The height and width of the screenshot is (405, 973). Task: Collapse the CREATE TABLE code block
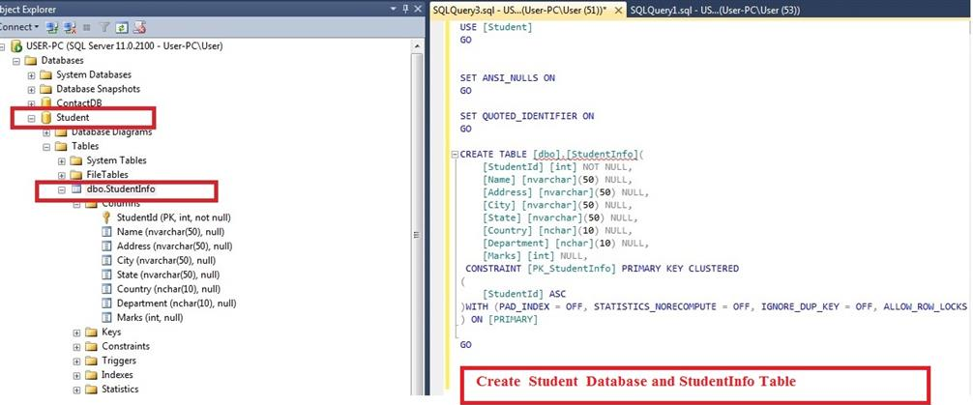tap(455, 155)
